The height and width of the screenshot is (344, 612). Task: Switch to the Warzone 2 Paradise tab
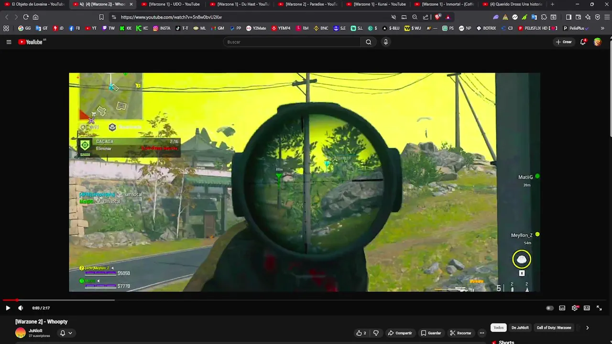pos(307,4)
